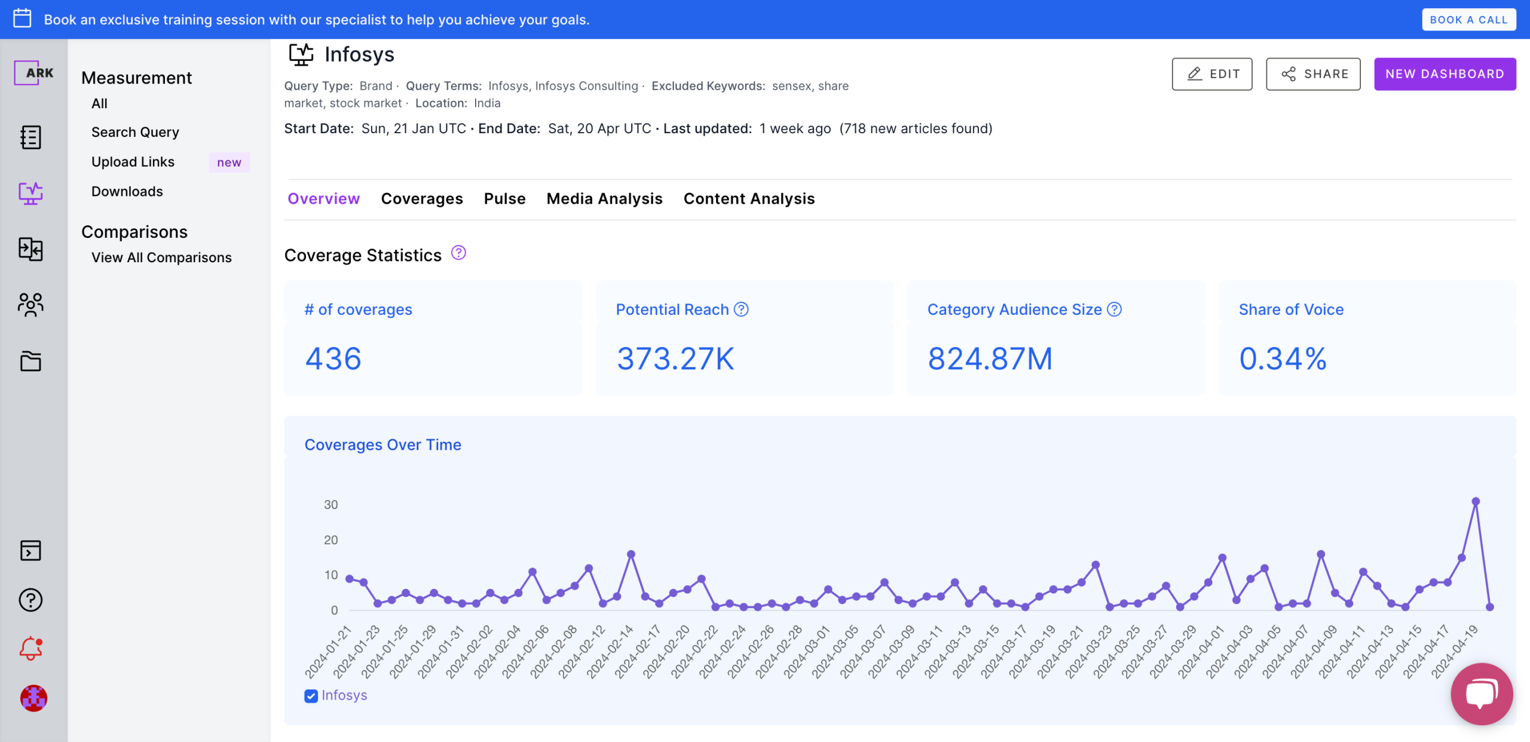Click the peak data point above 30
Screen dimensions: 1530x742
[1476, 501]
